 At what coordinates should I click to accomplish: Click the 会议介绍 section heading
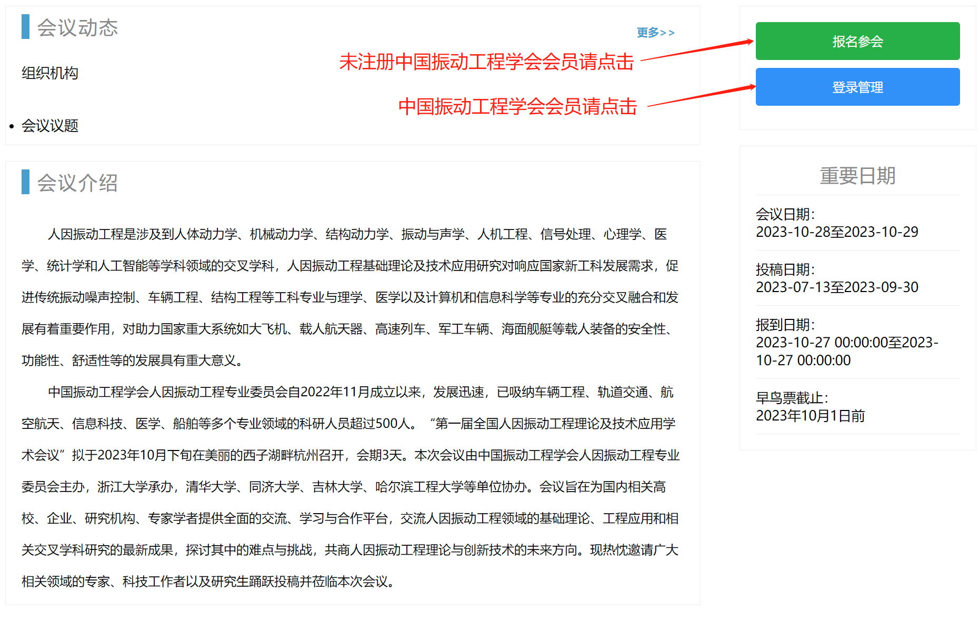[77, 183]
